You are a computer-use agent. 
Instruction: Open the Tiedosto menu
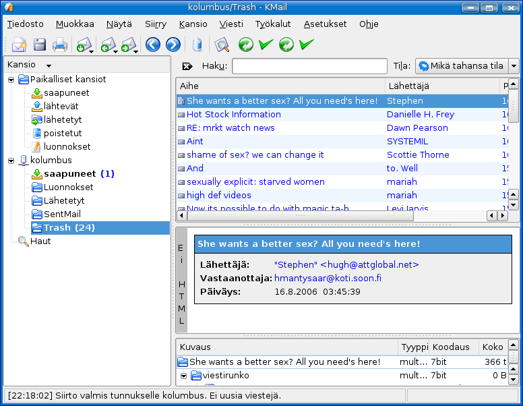[x=25, y=24]
